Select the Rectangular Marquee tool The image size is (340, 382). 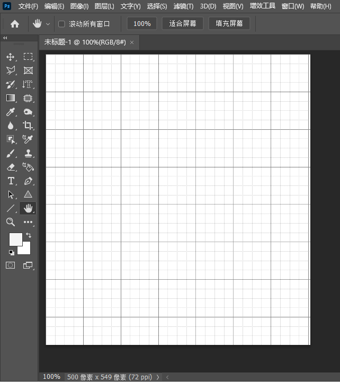coord(28,57)
